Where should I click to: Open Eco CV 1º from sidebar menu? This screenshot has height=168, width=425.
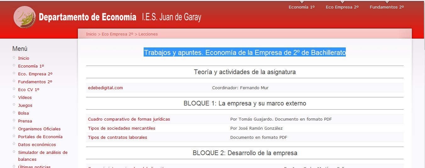(29, 89)
